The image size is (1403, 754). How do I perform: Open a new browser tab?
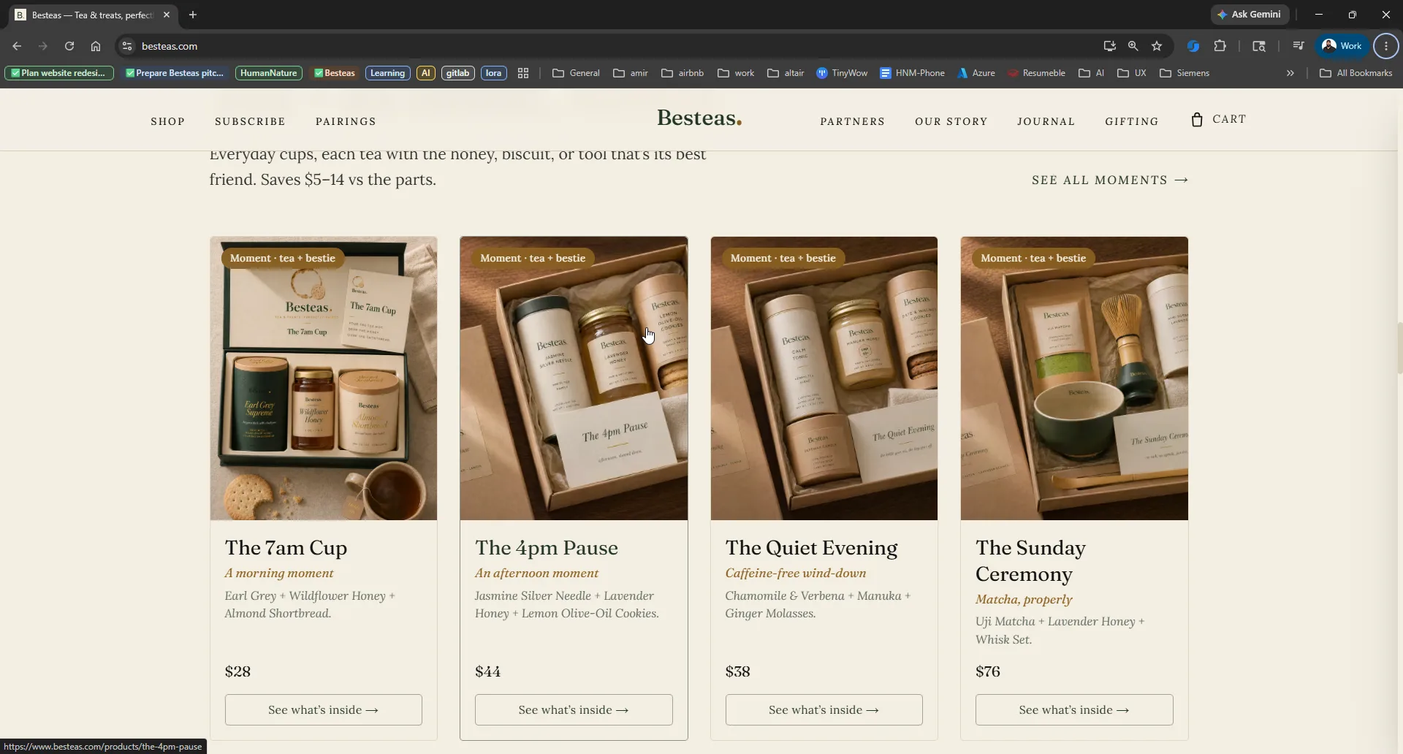pos(193,15)
